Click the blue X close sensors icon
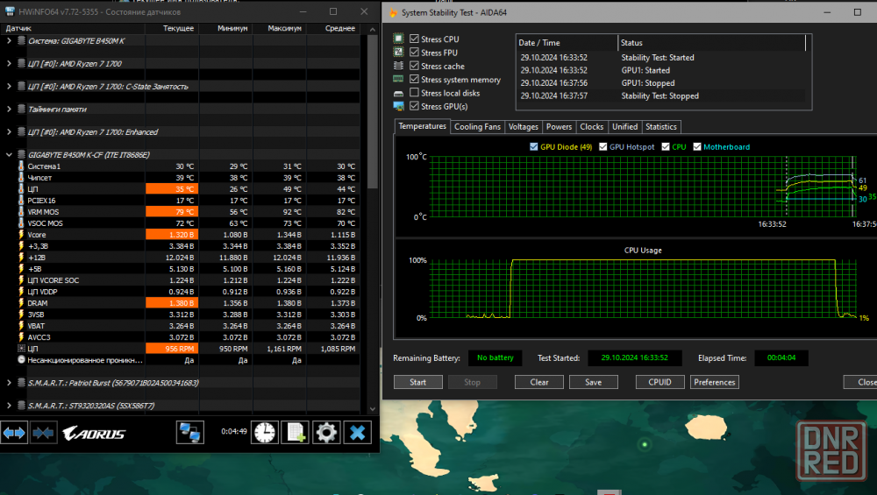Screen dimensions: 877x495 pyautogui.click(x=358, y=433)
